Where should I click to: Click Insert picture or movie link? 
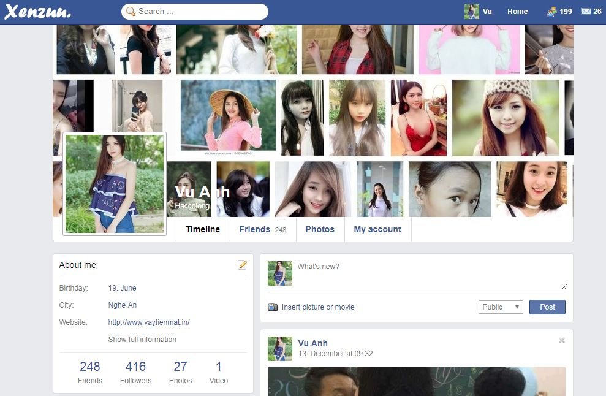[x=318, y=307]
